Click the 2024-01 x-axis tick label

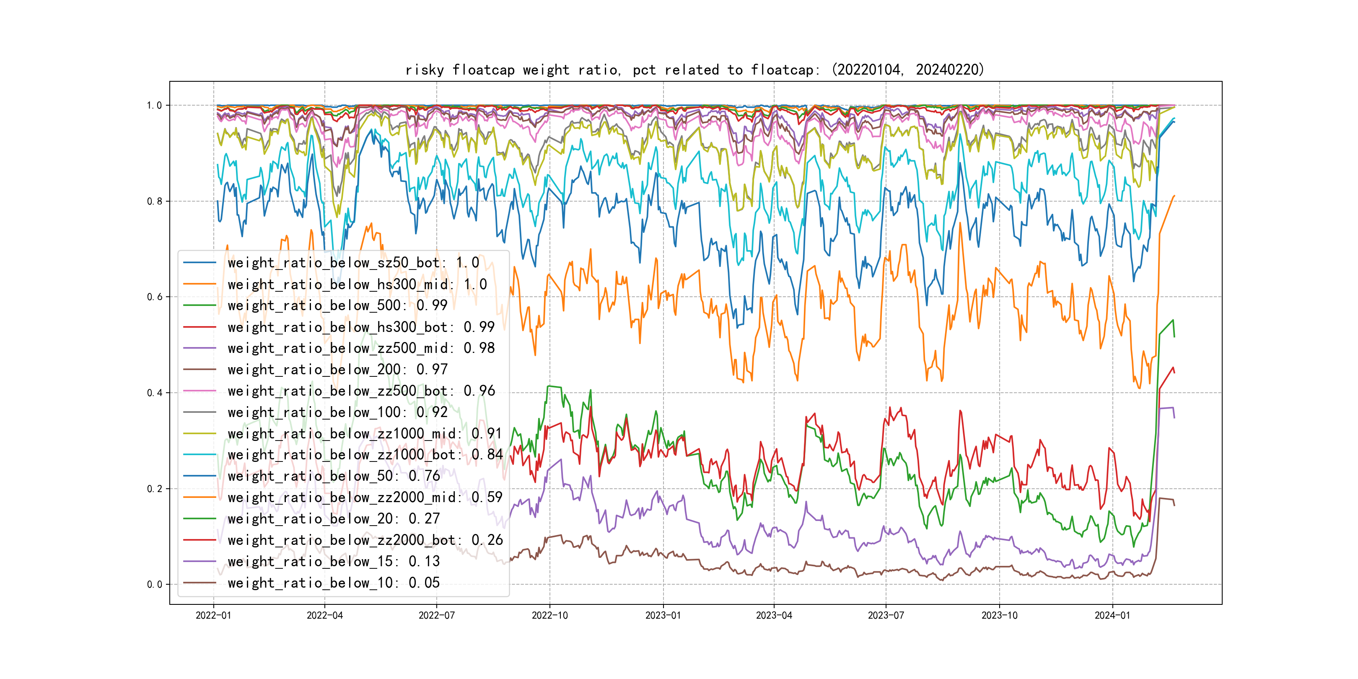coord(1112,615)
